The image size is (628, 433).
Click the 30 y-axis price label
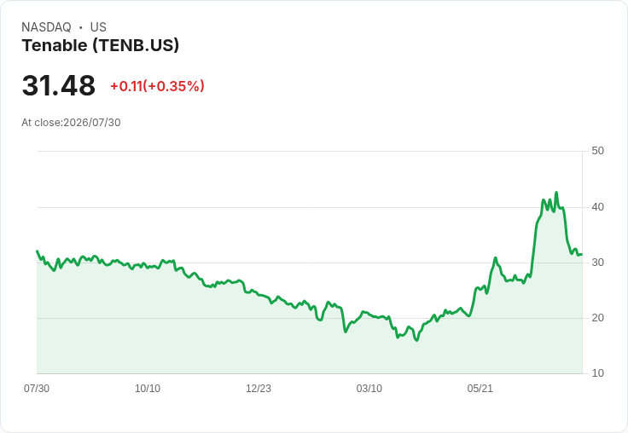click(x=597, y=263)
